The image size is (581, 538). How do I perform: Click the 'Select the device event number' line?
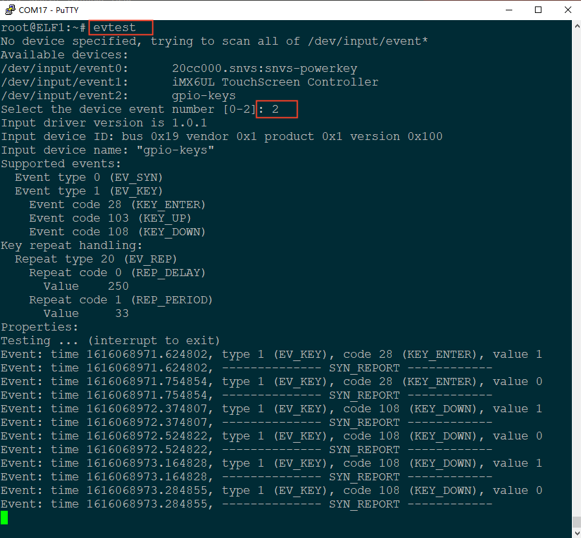[x=139, y=110]
